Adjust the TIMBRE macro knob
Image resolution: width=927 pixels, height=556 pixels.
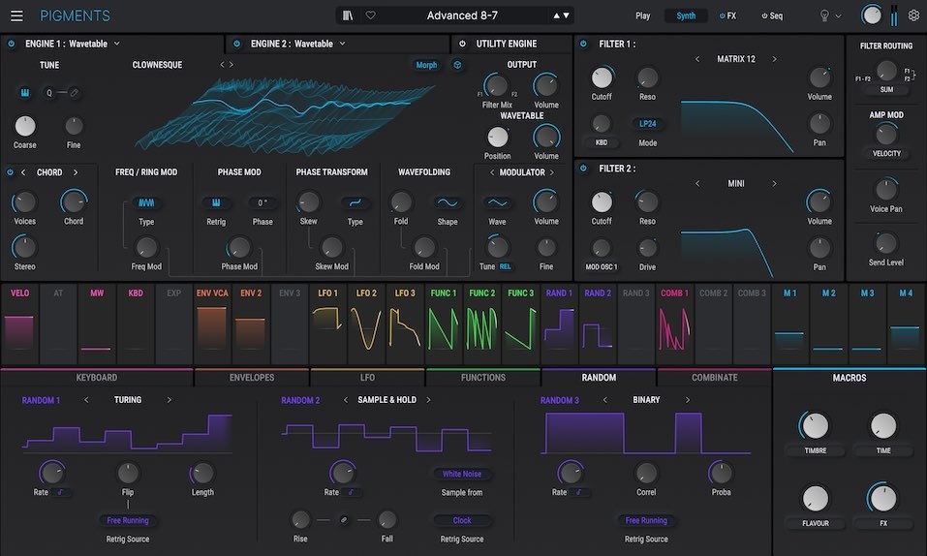816,426
